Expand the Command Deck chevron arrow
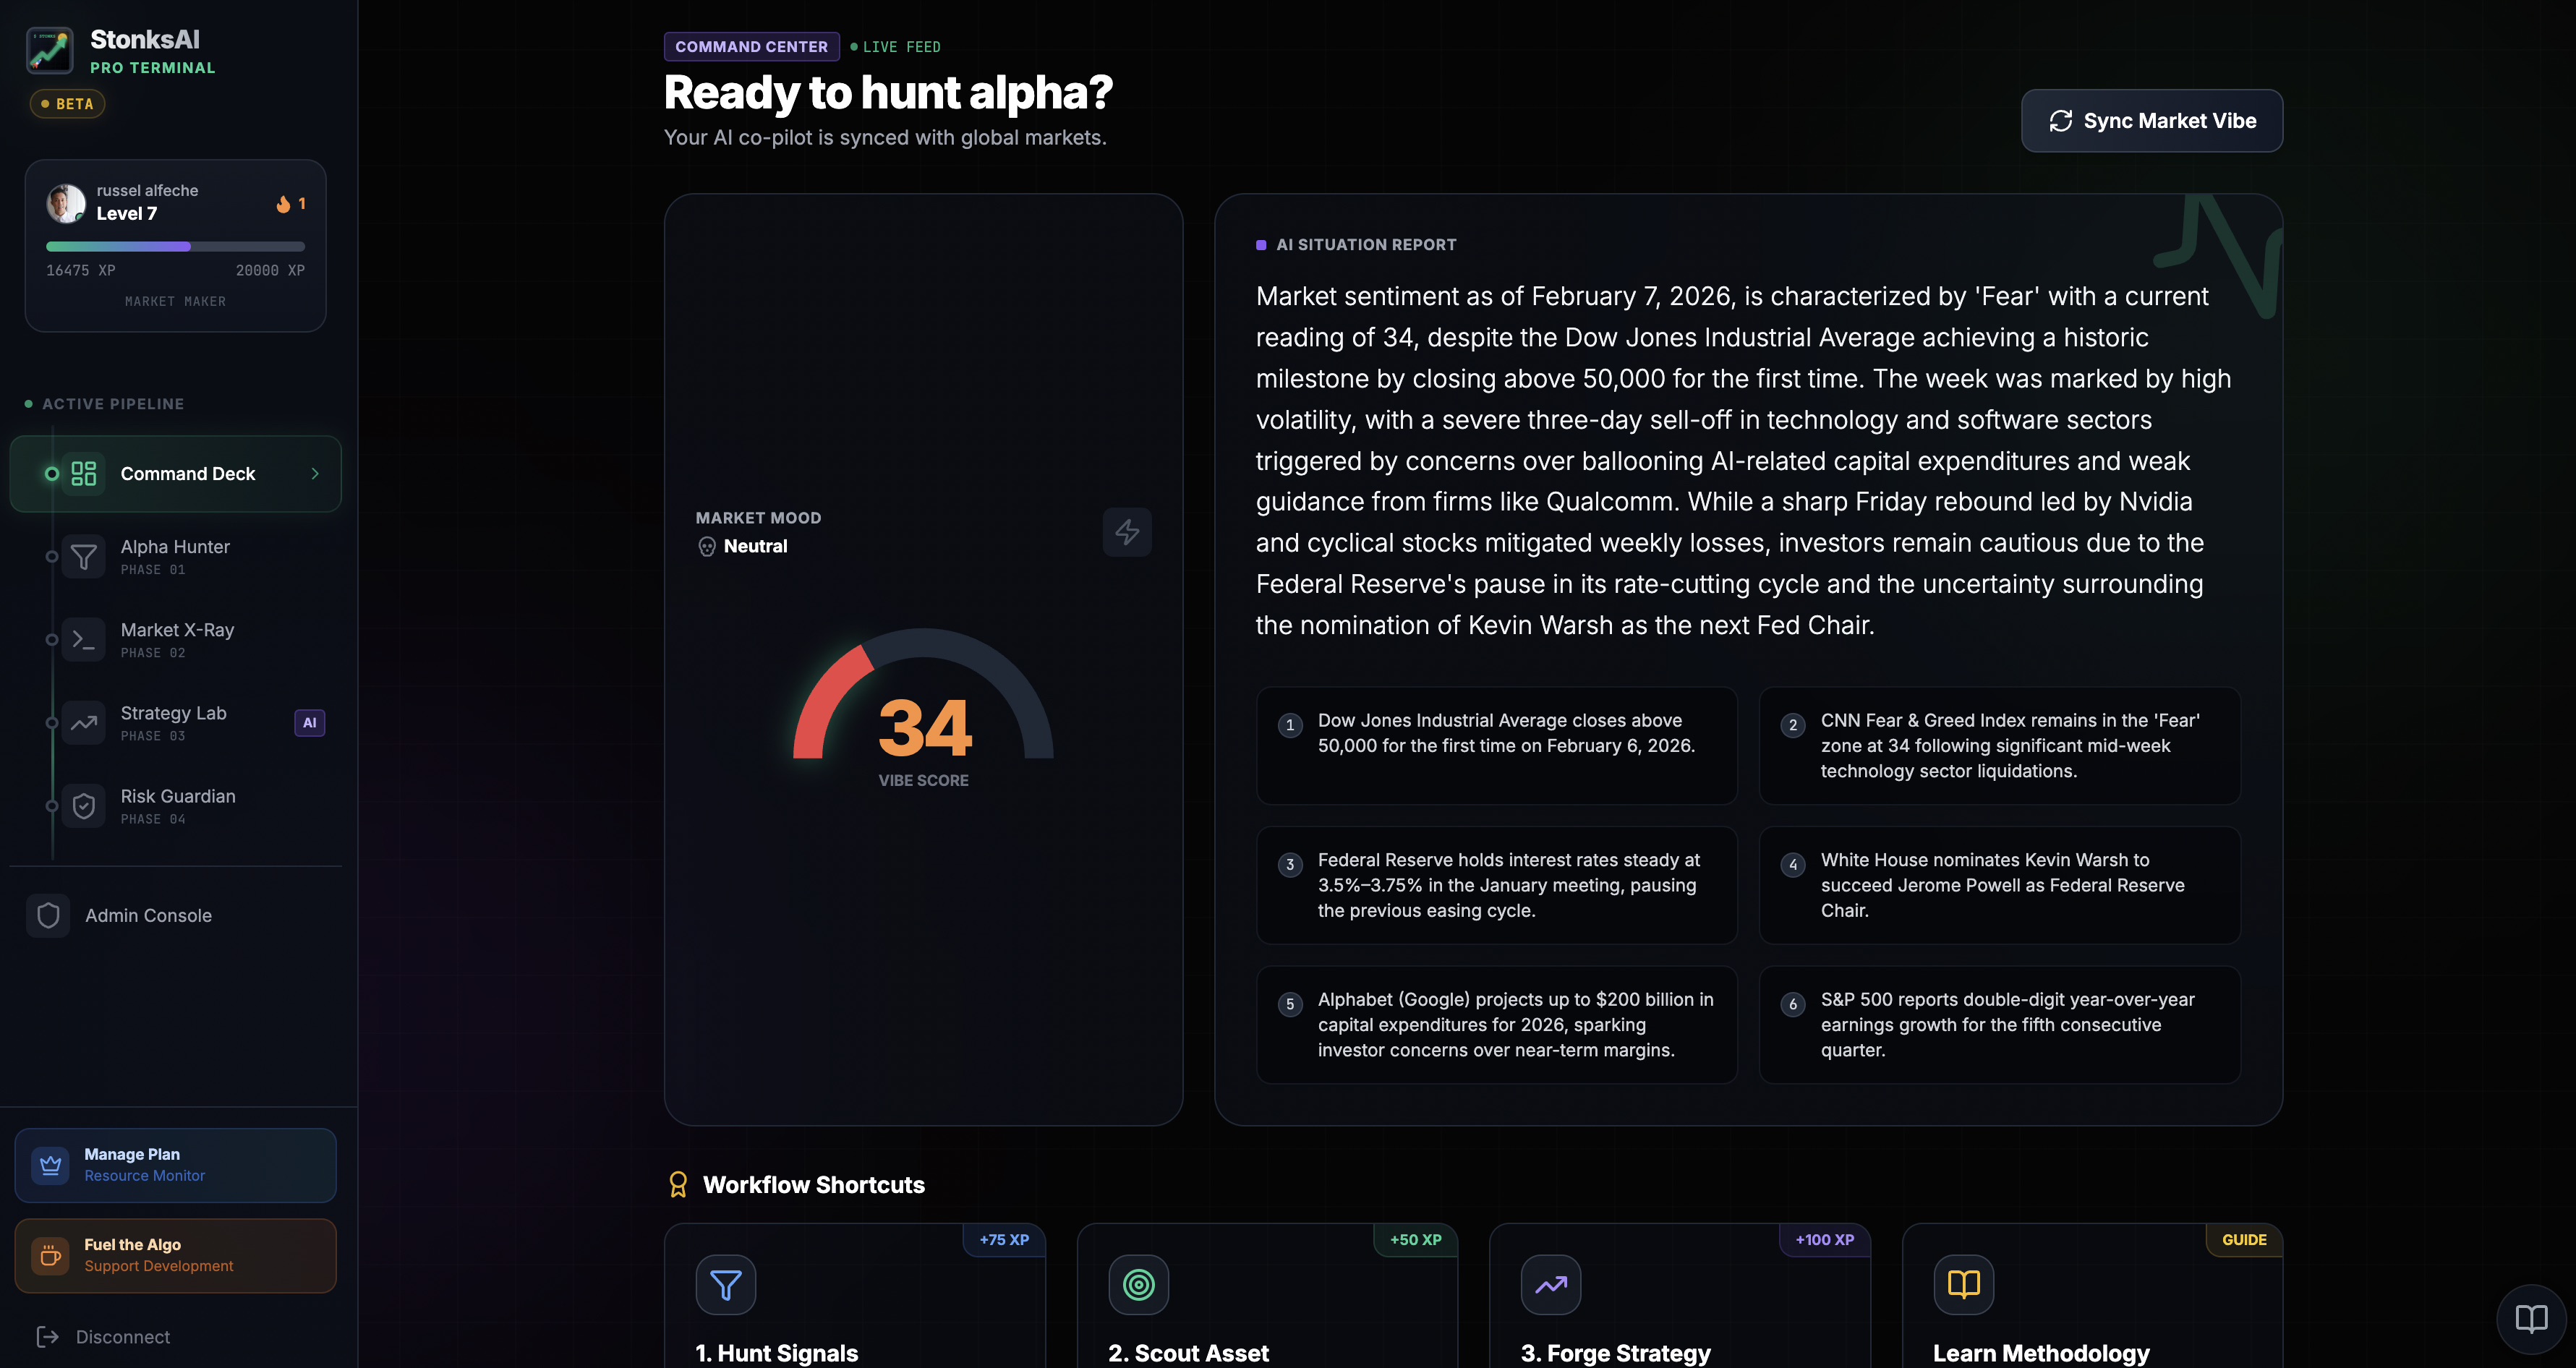Image resolution: width=2576 pixels, height=1368 pixels. coord(315,474)
